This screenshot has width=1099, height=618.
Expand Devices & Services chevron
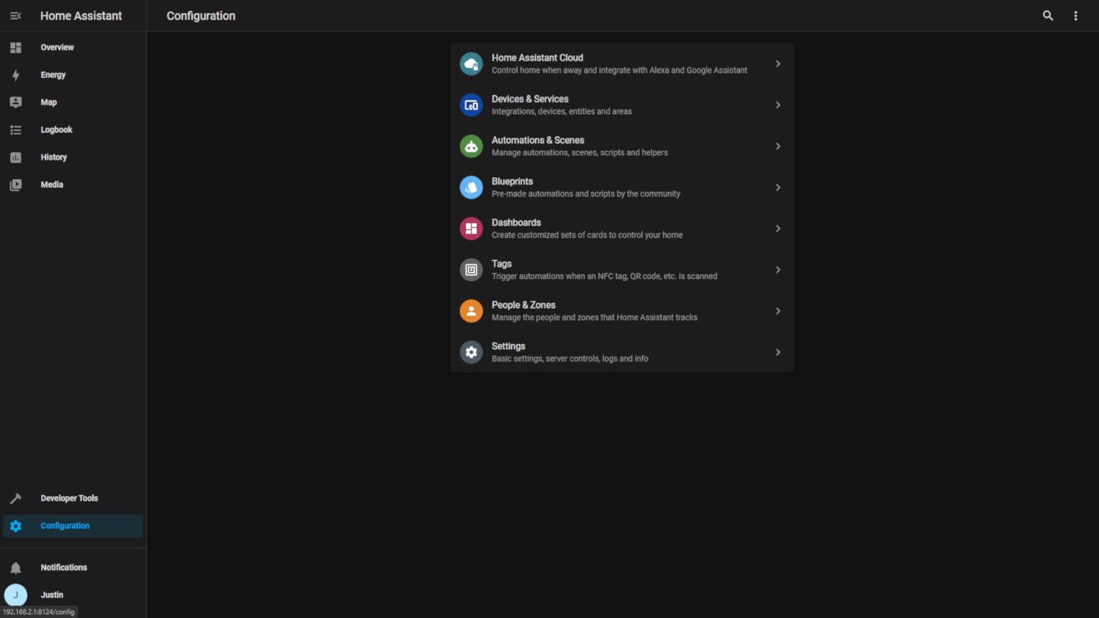(x=778, y=105)
